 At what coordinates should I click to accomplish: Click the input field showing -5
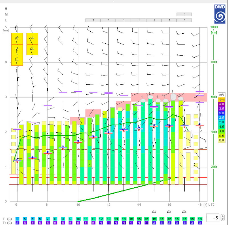(x=213, y=218)
